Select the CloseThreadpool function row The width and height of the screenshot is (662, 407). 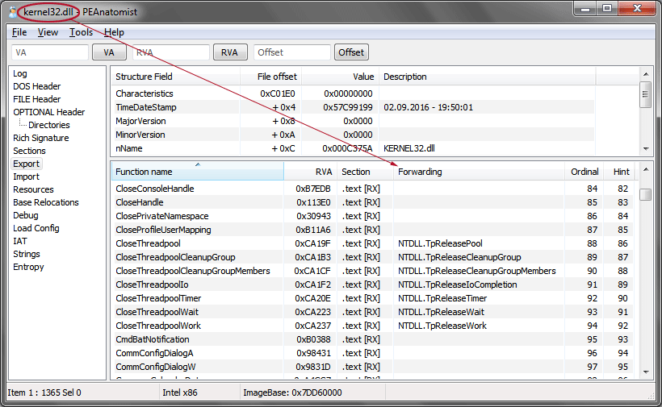click(x=372, y=243)
